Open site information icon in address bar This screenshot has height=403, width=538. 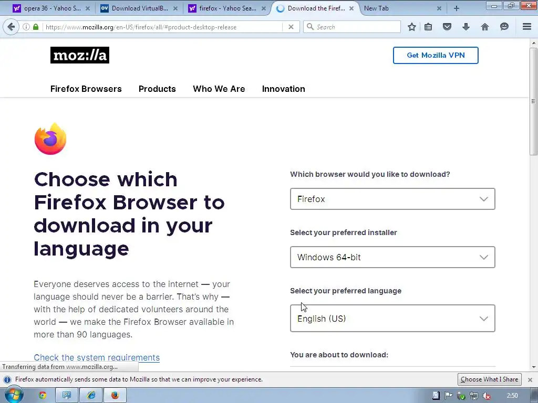26,27
